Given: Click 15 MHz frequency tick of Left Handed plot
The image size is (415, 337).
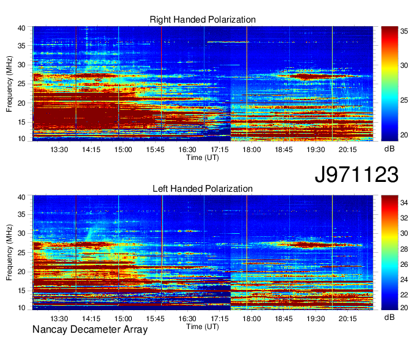Looking at the screenshot, I should 21,291.
